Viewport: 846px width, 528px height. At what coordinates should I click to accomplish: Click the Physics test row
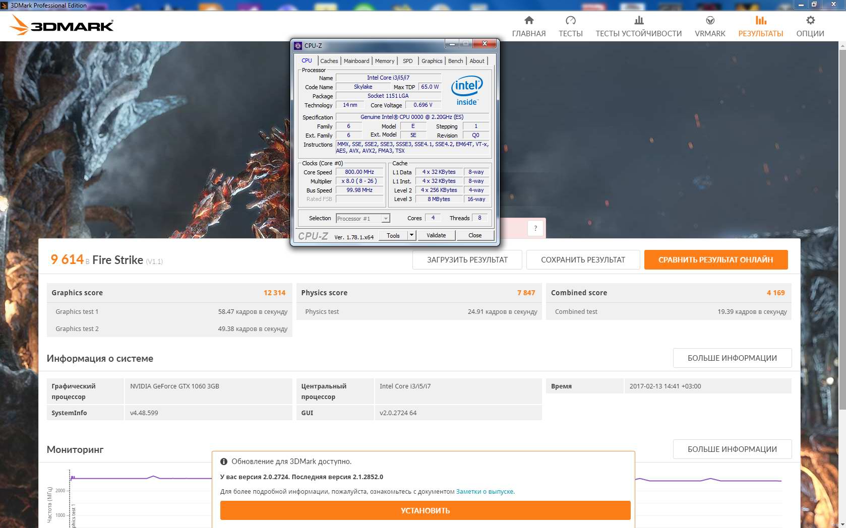coord(419,312)
